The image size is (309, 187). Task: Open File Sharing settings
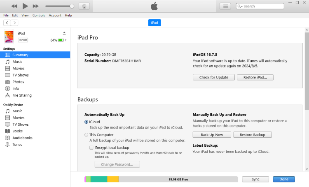(x=22, y=95)
